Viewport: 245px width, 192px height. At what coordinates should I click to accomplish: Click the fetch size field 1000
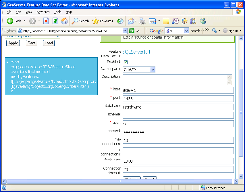pos(178,161)
